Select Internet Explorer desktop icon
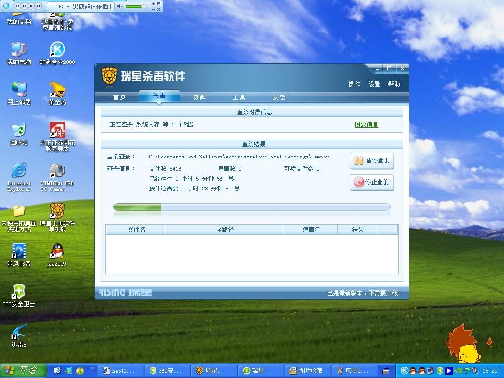 (x=19, y=177)
